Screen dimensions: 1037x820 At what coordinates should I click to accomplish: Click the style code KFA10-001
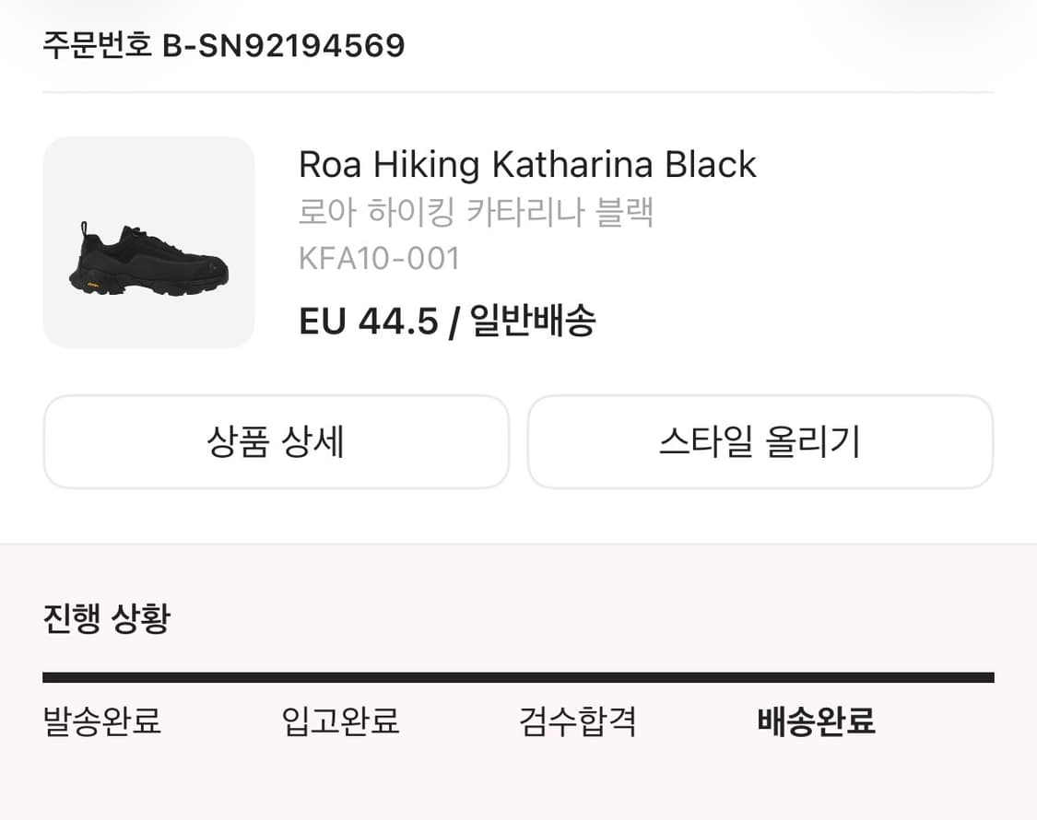(380, 259)
